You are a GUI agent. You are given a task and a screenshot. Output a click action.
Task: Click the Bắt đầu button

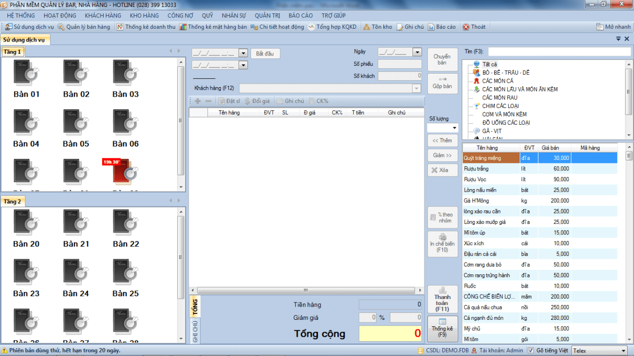265,53
